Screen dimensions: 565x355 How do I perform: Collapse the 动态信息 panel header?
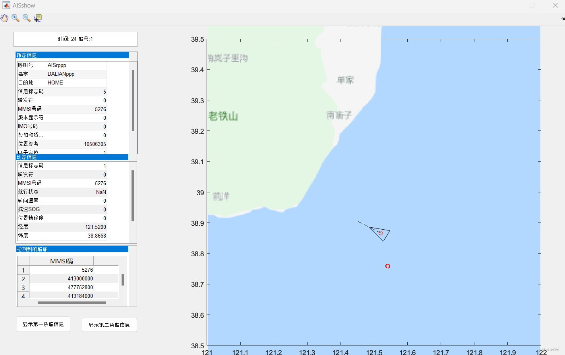click(x=27, y=157)
